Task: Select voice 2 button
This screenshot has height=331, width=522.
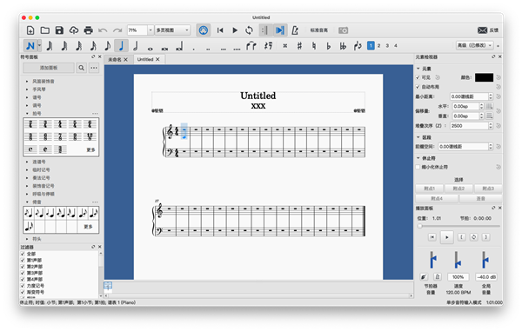Action: click(x=378, y=45)
